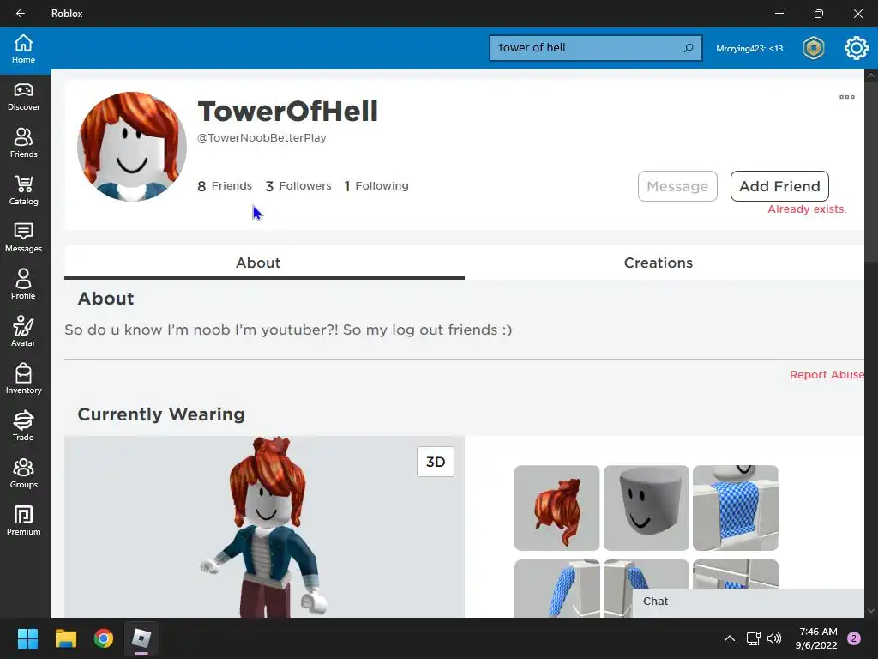Click the tower of hell search field
Viewport: 878px width, 659px height.
coord(596,48)
